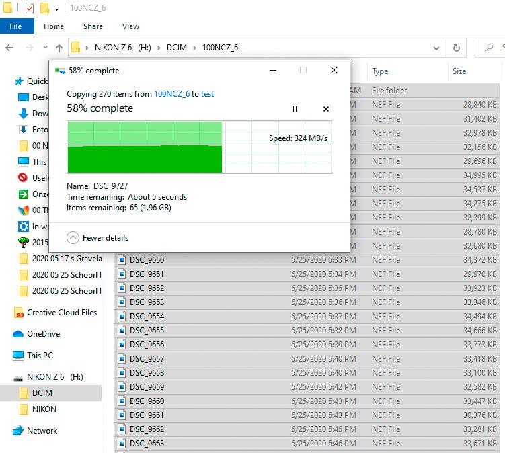Click the new folder quick-access icon

44,7
